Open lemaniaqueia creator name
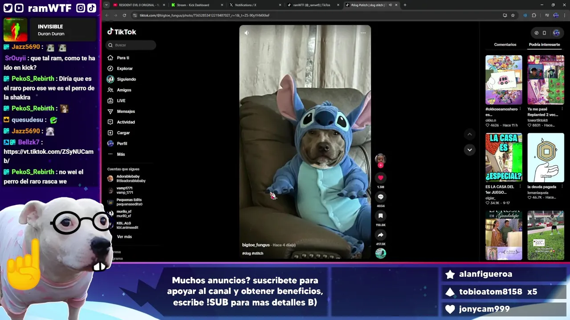The width and height of the screenshot is (570, 320). (x=537, y=193)
